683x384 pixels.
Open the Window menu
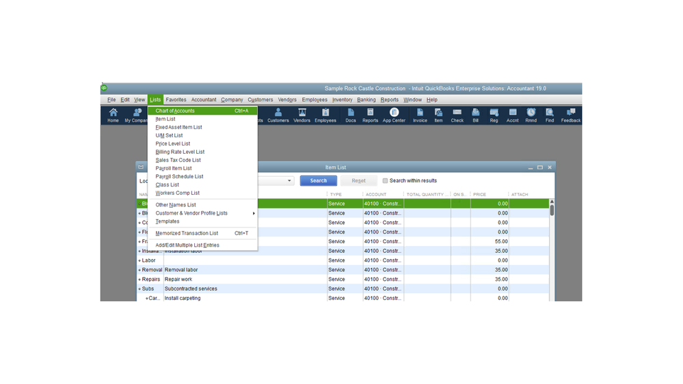click(x=412, y=100)
